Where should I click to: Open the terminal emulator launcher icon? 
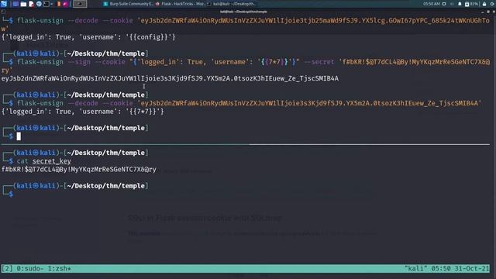[x=46, y=4]
